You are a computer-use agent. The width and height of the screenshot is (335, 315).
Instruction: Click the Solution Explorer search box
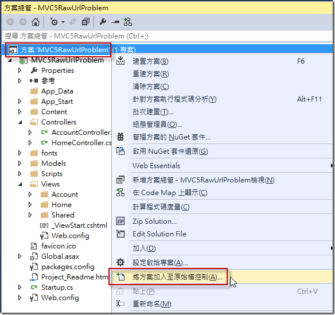(167, 36)
